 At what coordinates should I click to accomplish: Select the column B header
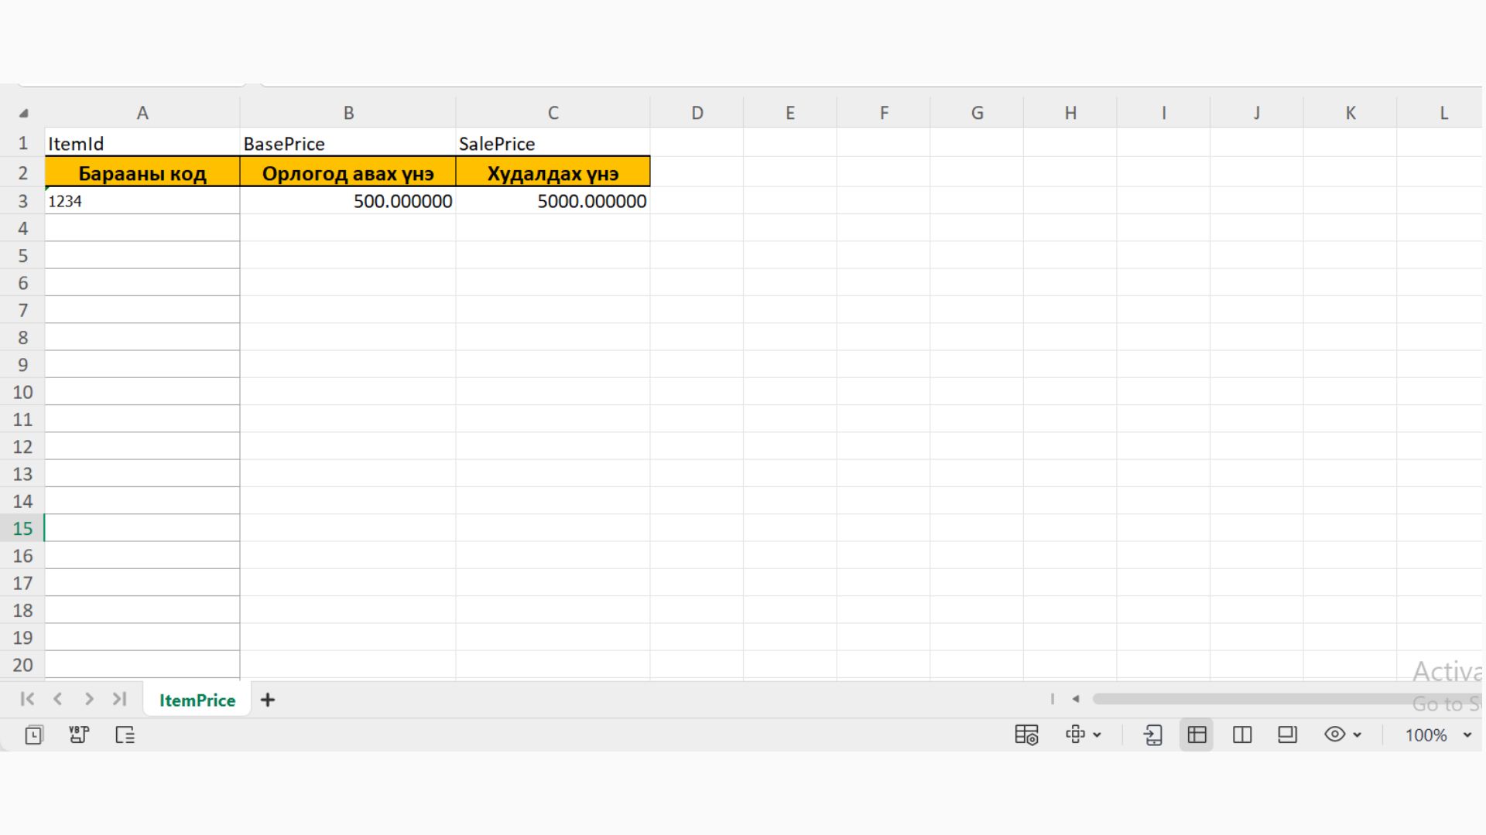(x=348, y=113)
